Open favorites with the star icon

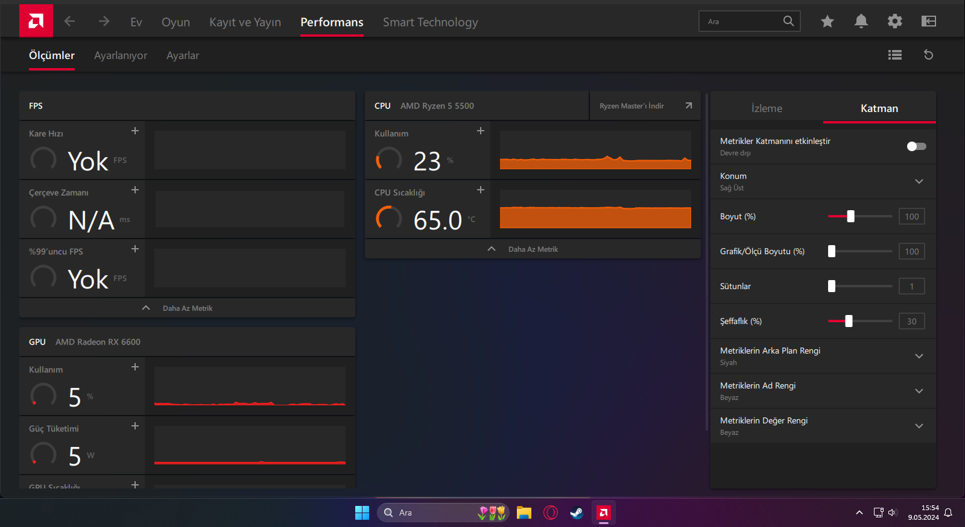(x=827, y=22)
